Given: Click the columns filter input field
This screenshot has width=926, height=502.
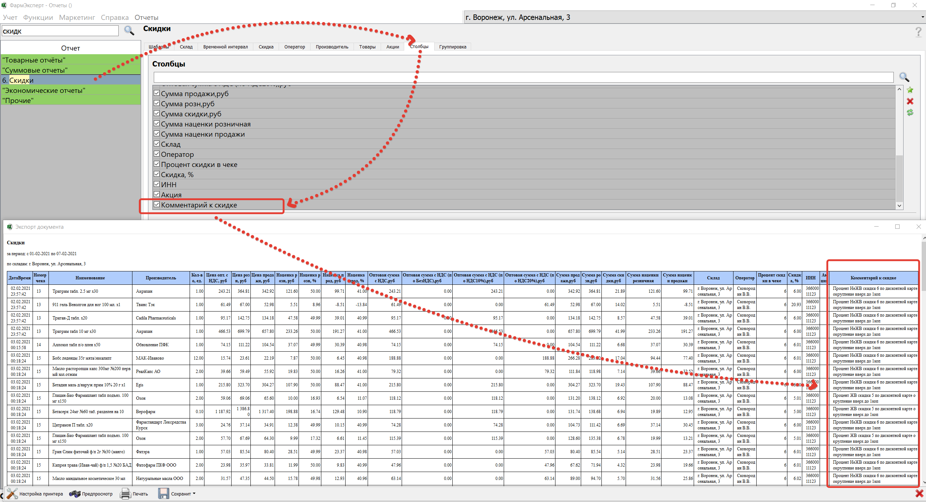Looking at the screenshot, I should (523, 77).
